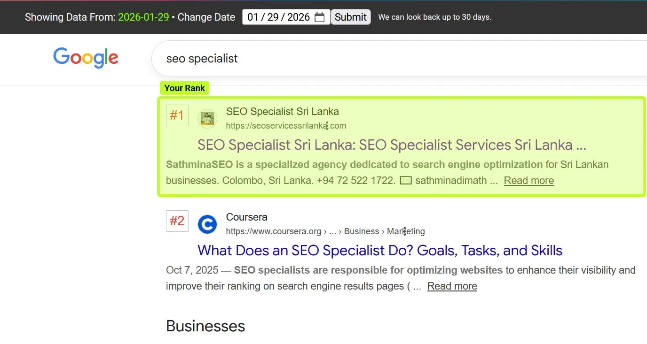This screenshot has height=344, width=647.
Task: Open the What Does an SEO Specialist Do article
Action: 380,250
